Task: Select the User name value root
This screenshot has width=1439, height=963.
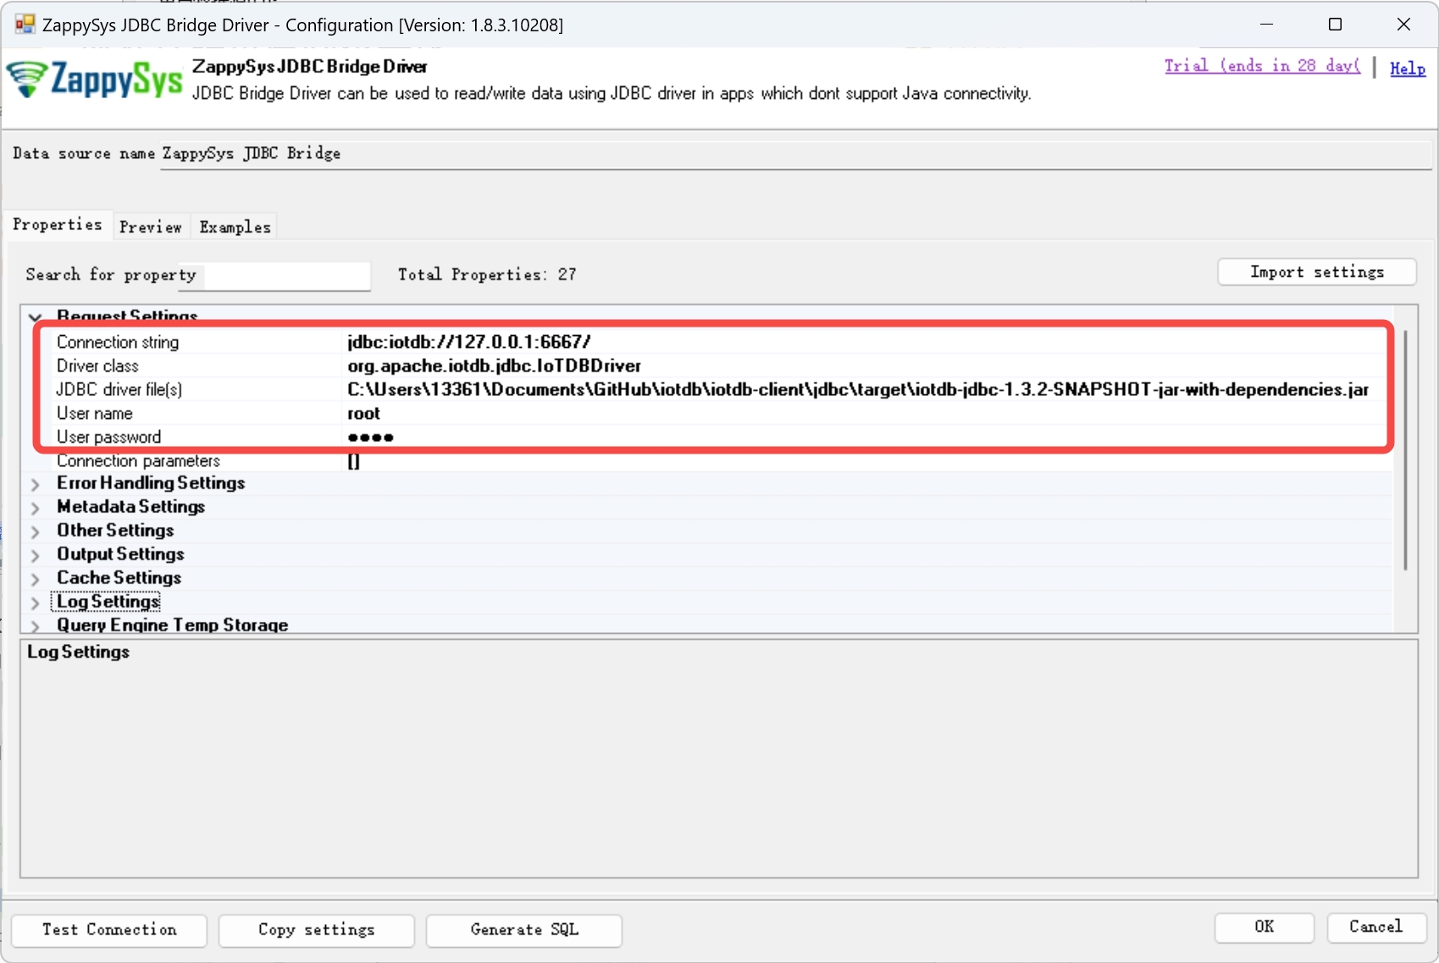Action: [x=363, y=413]
